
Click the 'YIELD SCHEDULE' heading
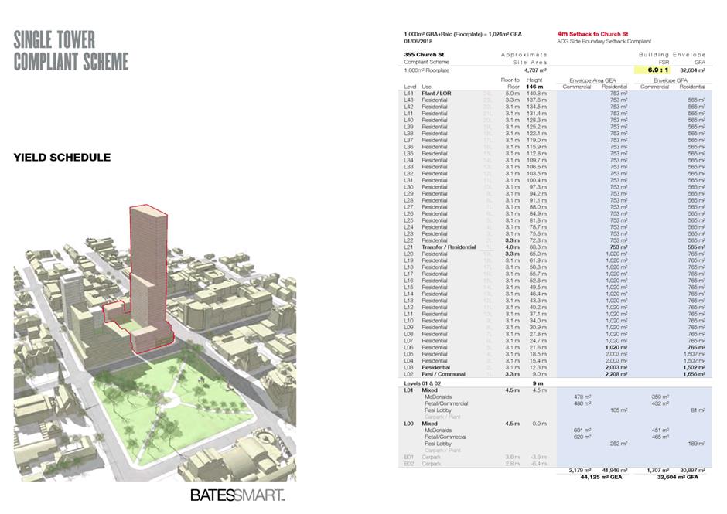point(62,158)
